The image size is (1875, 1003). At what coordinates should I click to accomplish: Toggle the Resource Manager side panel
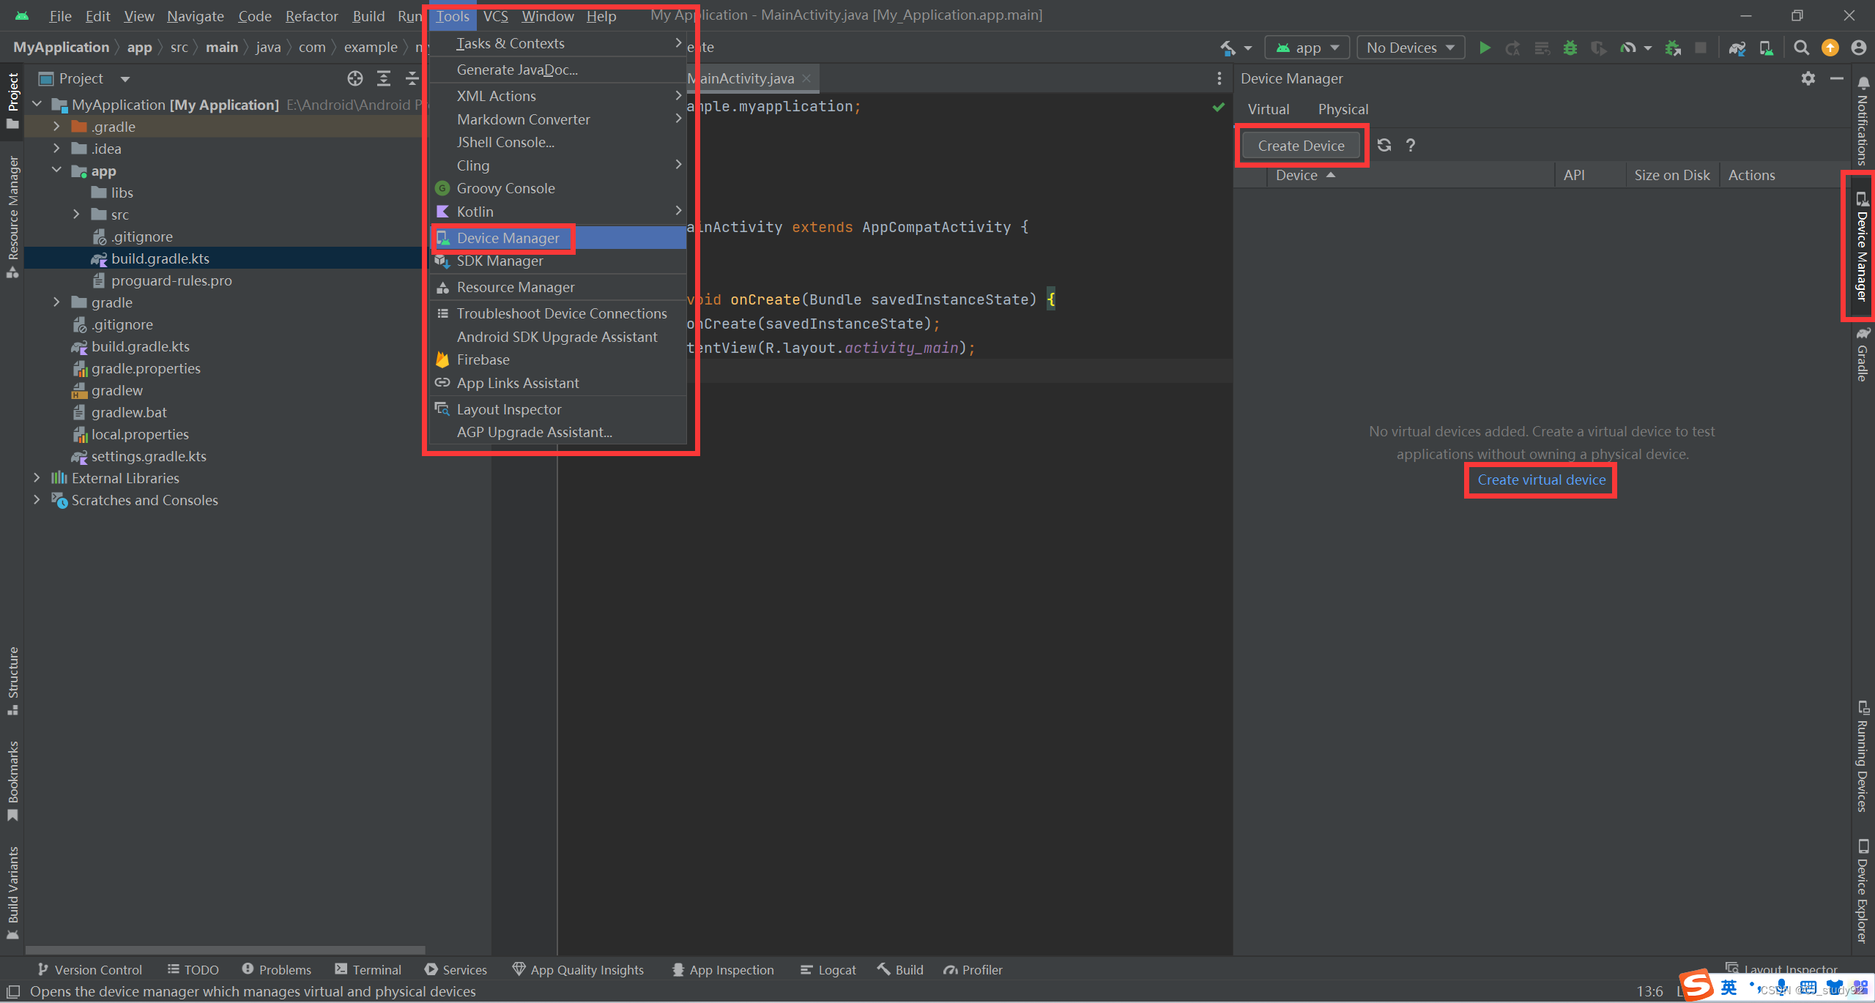point(12,216)
